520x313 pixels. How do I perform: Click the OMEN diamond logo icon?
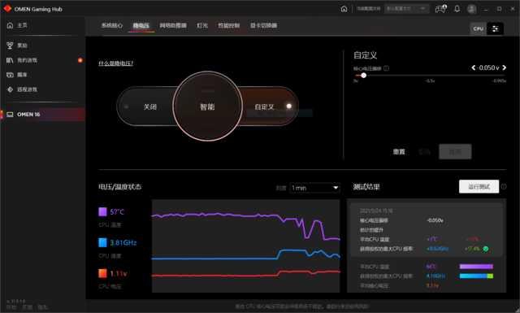point(7,9)
